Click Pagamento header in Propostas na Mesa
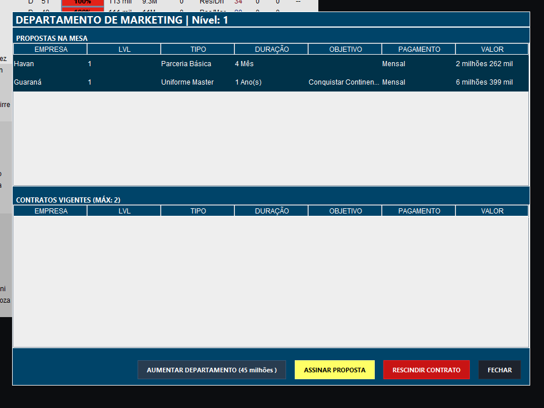 coord(419,49)
